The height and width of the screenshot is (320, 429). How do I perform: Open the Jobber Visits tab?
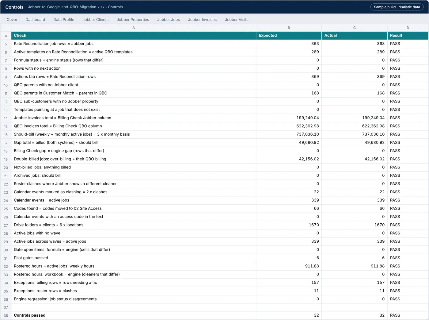point(237,20)
